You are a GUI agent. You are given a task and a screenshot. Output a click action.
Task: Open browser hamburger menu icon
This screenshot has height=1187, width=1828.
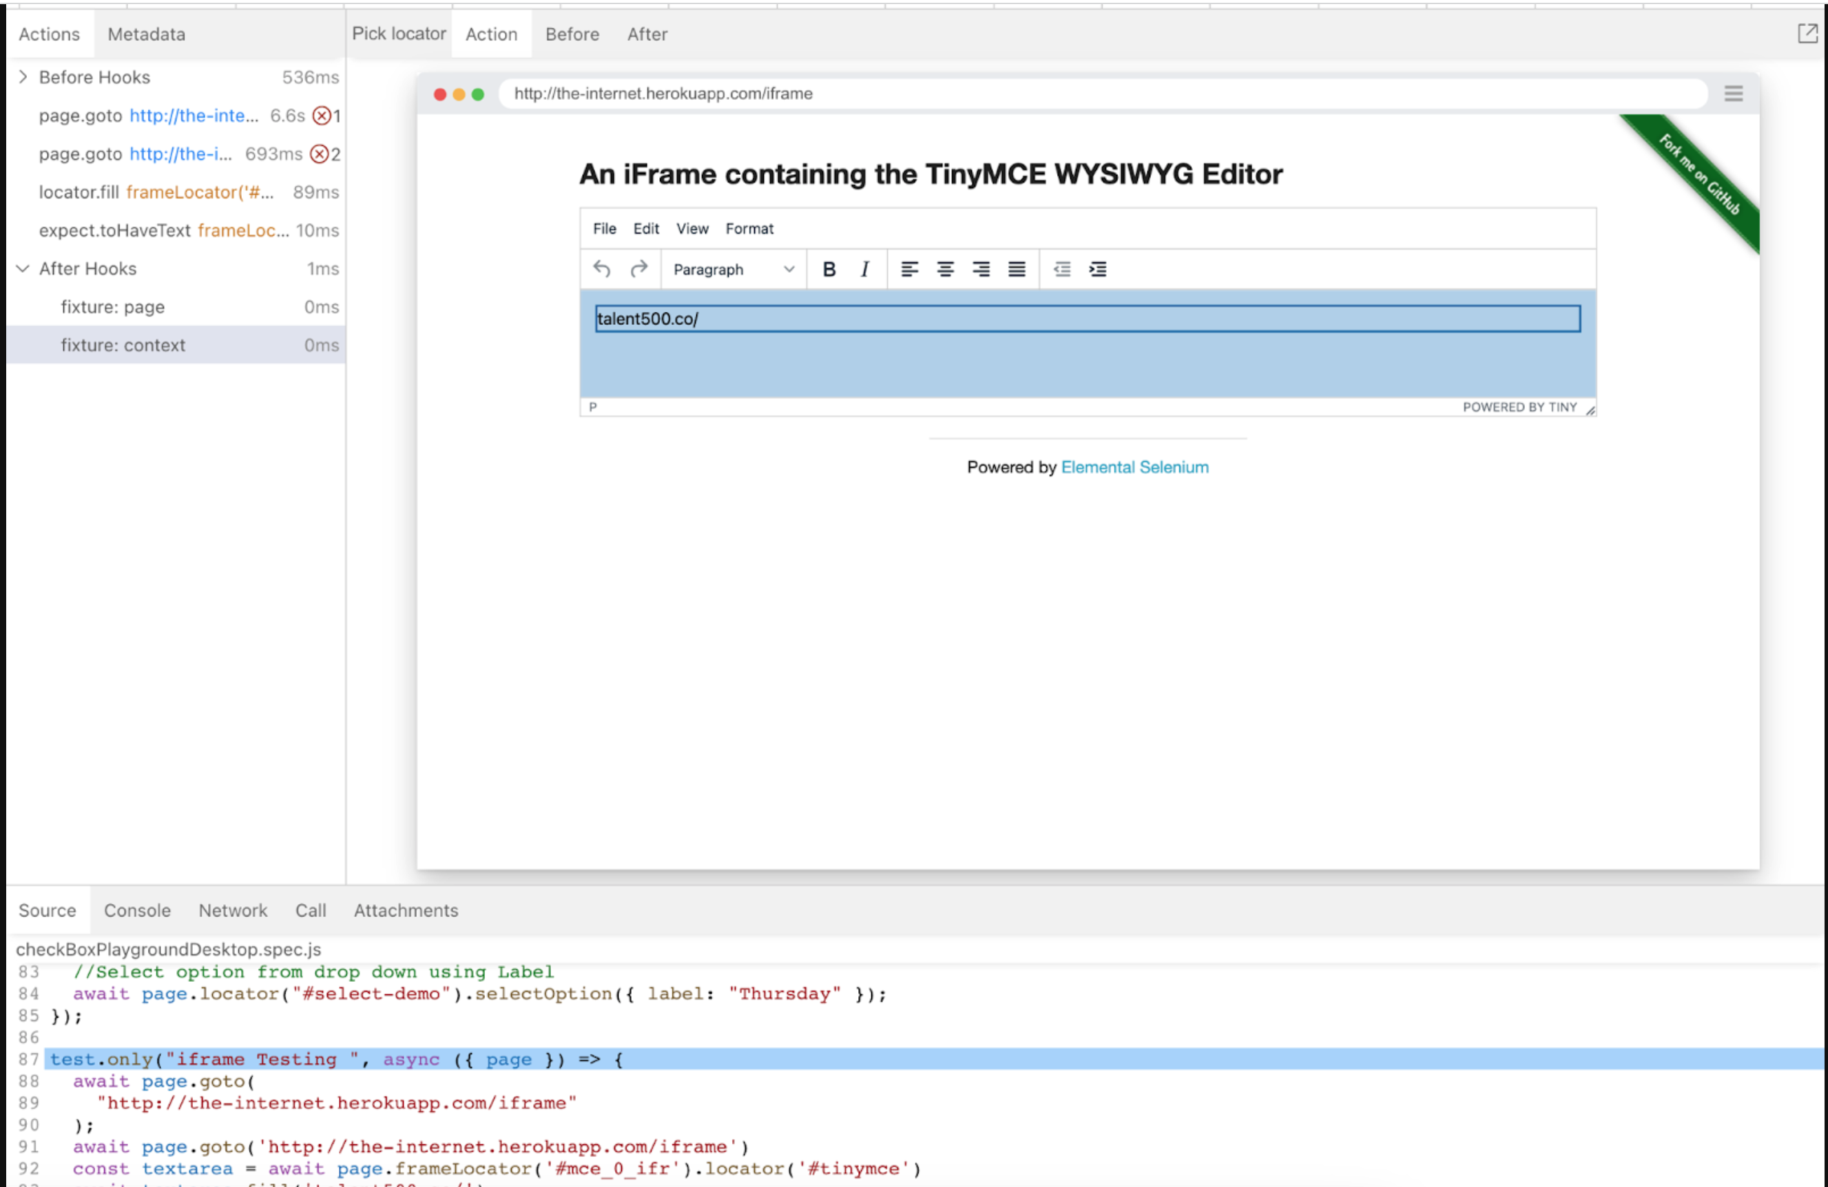click(x=1733, y=94)
